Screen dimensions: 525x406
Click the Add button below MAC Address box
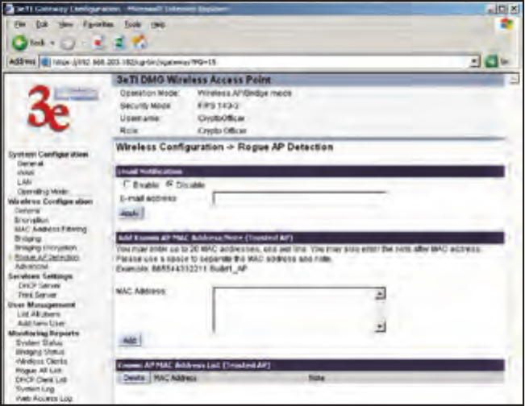click(x=130, y=340)
